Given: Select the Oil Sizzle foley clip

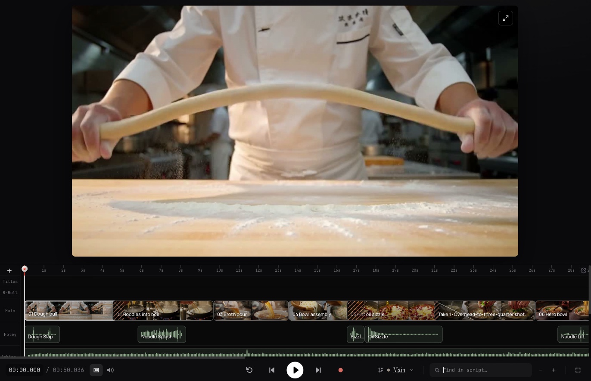Looking at the screenshot, I should (x=404, y=334).
